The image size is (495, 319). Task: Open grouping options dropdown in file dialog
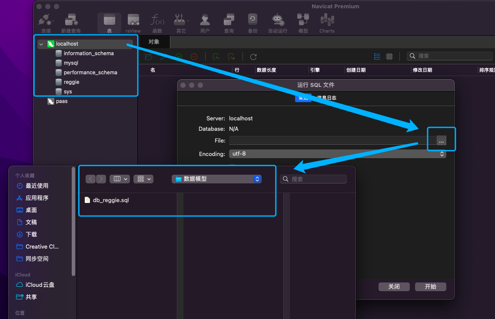point(143,179)
